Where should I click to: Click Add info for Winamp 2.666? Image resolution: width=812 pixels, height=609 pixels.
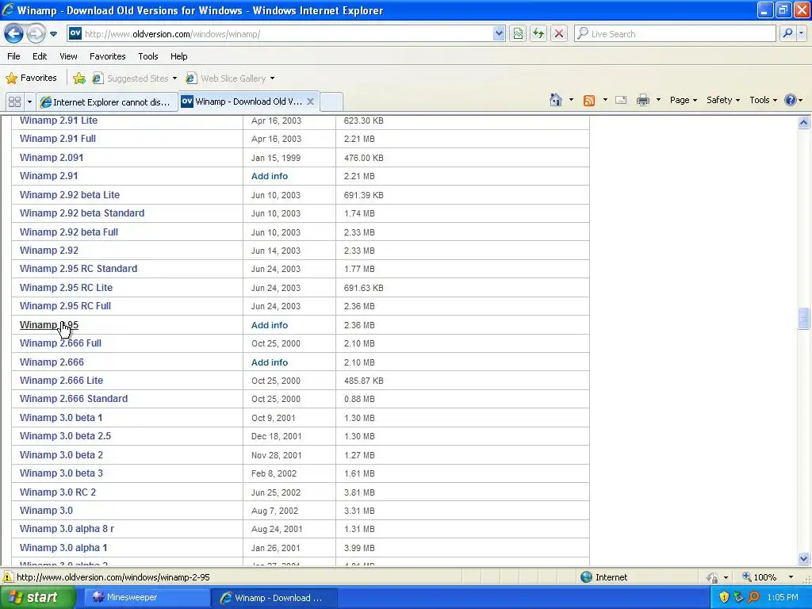(270, 362)
